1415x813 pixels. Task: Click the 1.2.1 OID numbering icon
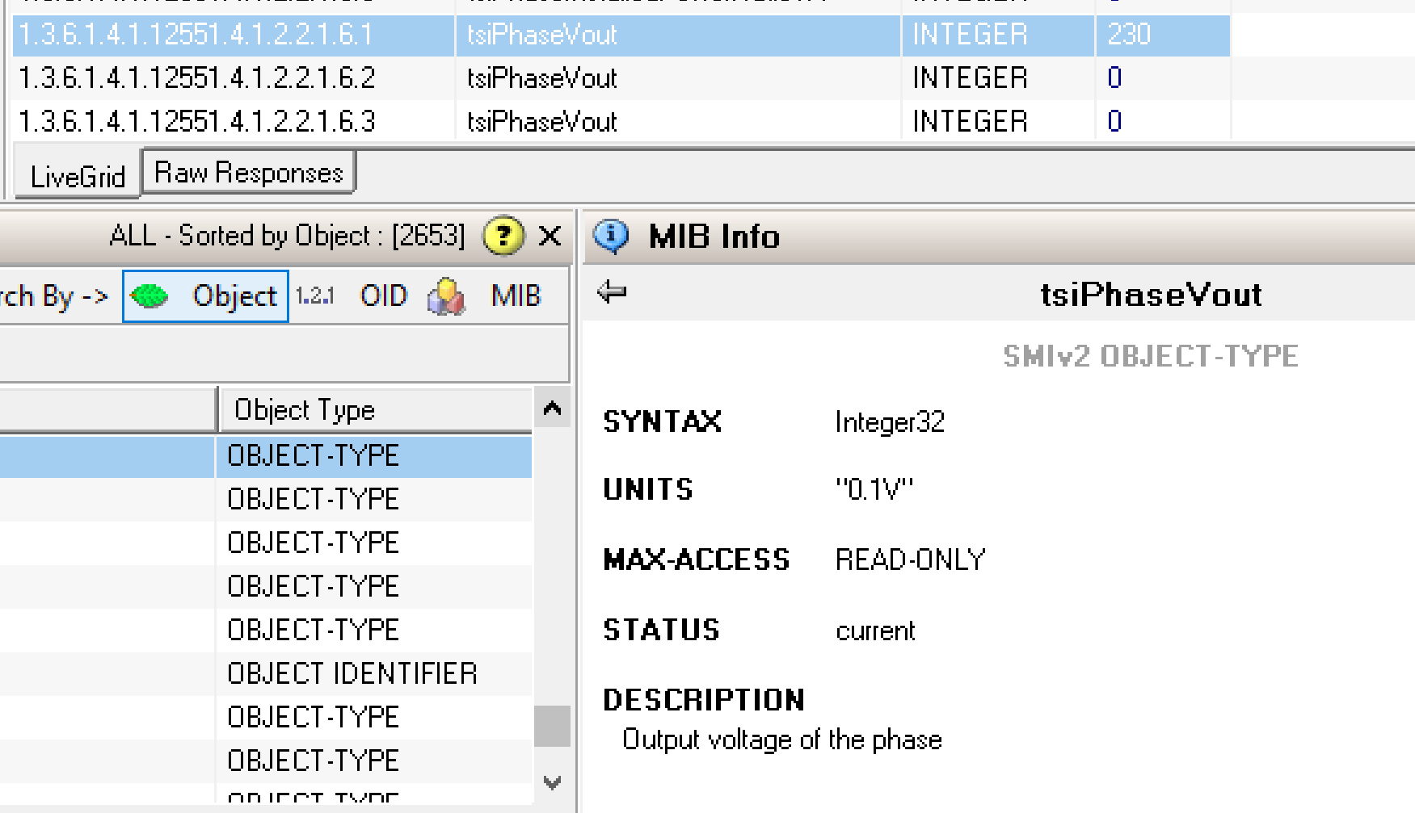314,296
